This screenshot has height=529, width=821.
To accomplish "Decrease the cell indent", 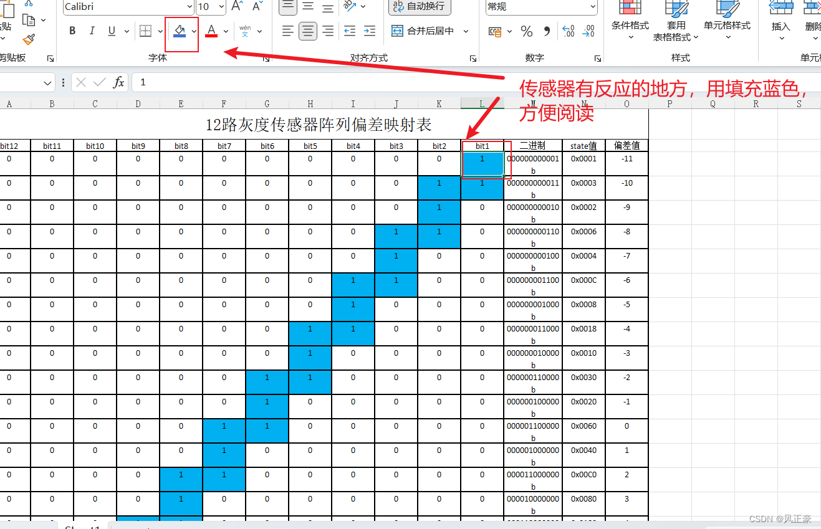I will point(350,31).
